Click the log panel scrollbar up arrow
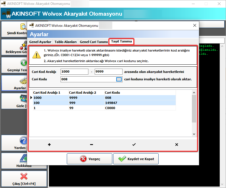Screen dimensions: 226x188 tap(222, 46)
